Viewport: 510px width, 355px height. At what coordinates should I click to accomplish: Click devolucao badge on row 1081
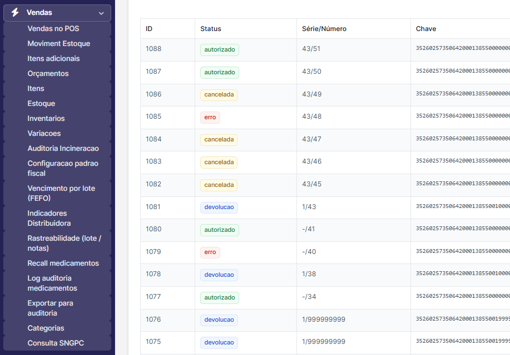[x=219, y=207]
